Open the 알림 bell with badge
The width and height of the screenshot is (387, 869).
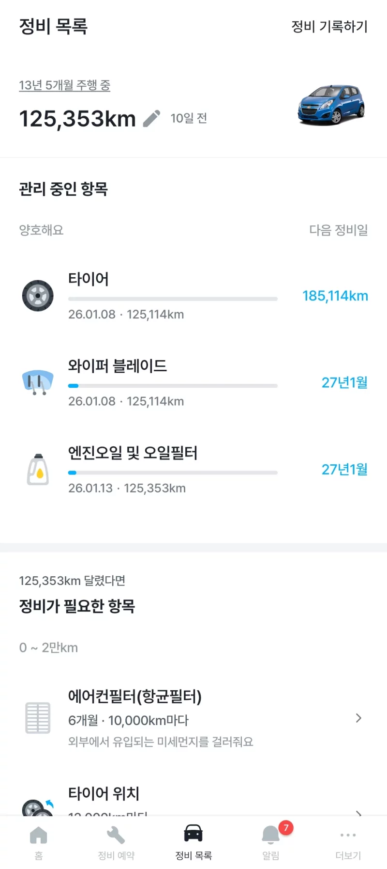coord(271,836)
